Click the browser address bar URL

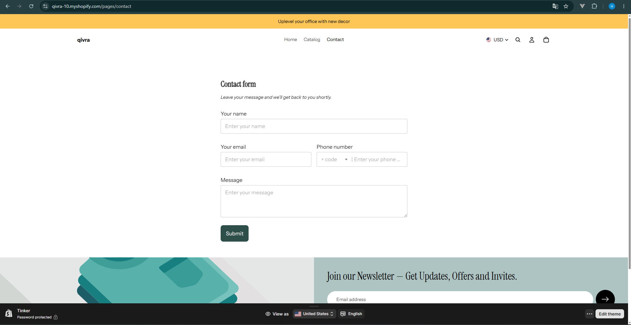tap(91, 6)
